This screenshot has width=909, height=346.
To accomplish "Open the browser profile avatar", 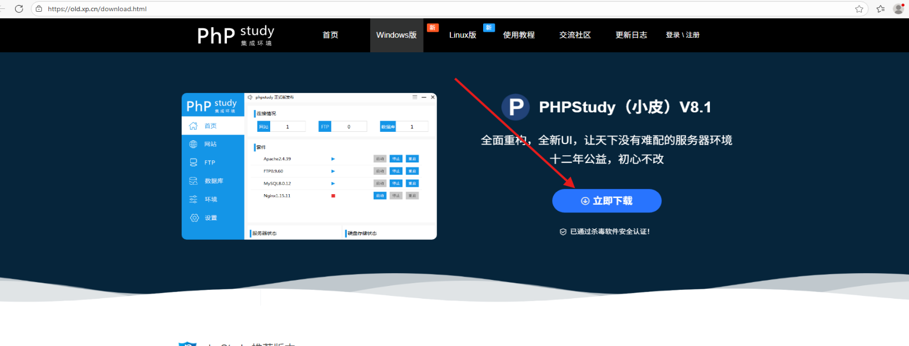I will click(898, 9).
